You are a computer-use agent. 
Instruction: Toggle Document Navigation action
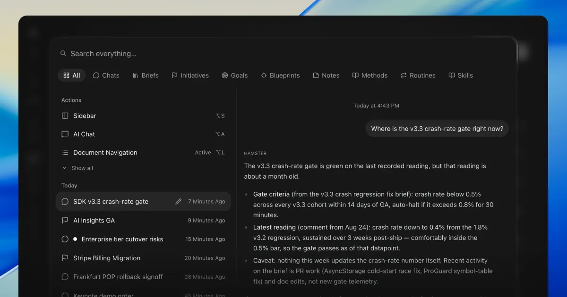click(143, 152)
